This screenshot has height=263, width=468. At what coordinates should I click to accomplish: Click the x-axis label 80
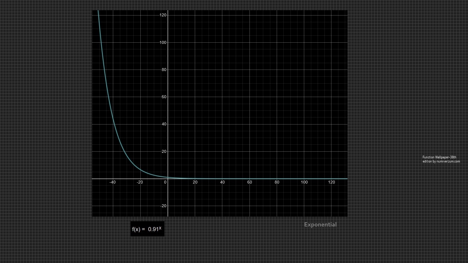click(277, 182)
